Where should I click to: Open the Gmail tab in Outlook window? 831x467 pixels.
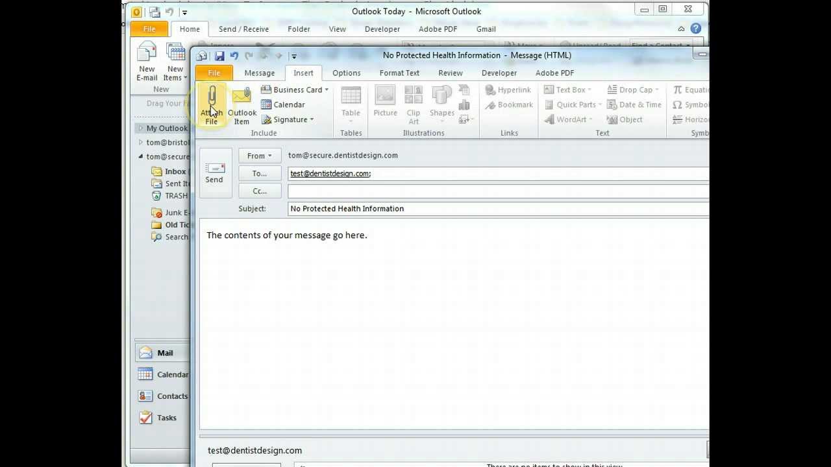click(486, 29)
